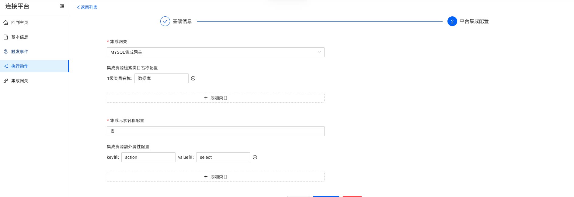Click the home icon beside 回到主页

click(x=6, y=22)
